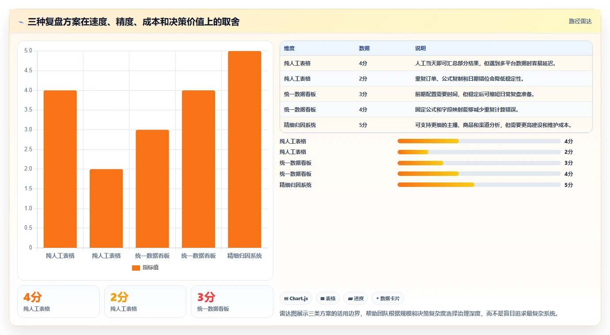This screenshot has height=335, width=610.
Task: Click the 统一数据看板 progress bar with 3分
Action: [x=479, y=163]
